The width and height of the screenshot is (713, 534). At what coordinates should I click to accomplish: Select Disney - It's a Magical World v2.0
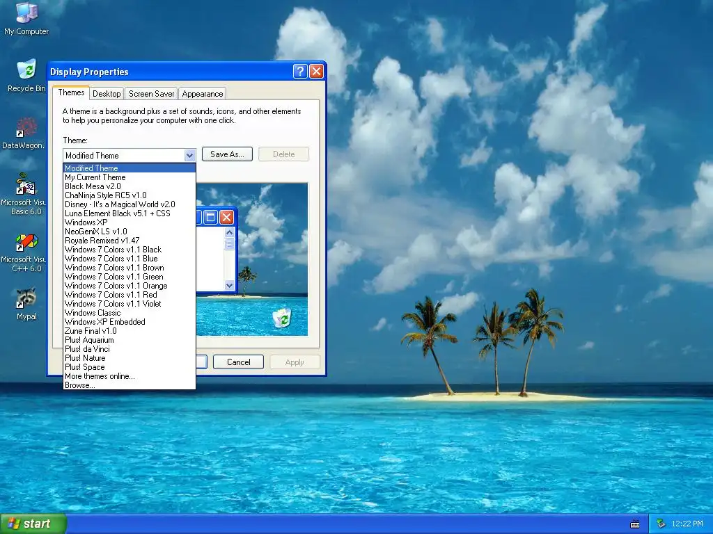coord(129,204)
